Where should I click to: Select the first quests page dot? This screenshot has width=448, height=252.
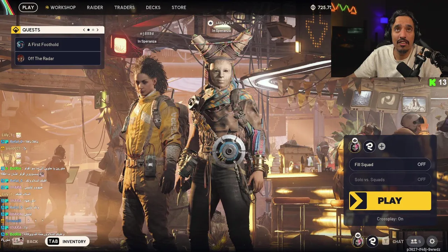click(89, 30)
